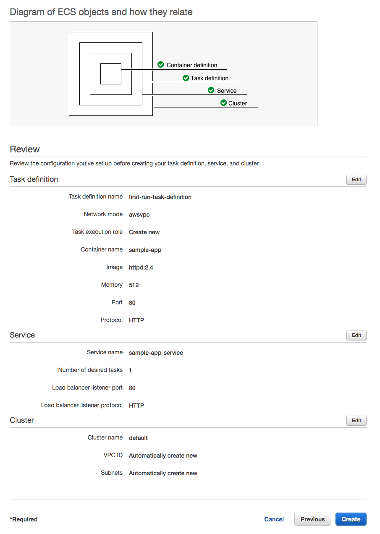Click the innermost square in the diagram
Image resolution: width=380 pixels, height=534 pixels.
click(110, 74)
